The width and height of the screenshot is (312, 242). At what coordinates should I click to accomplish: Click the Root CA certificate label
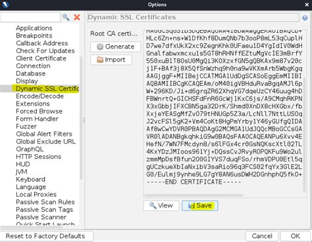coord(114,33)
